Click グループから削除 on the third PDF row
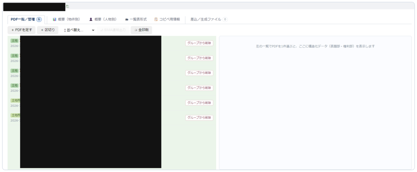This screenshot has height=172, width=417. [x=199, y=73]
